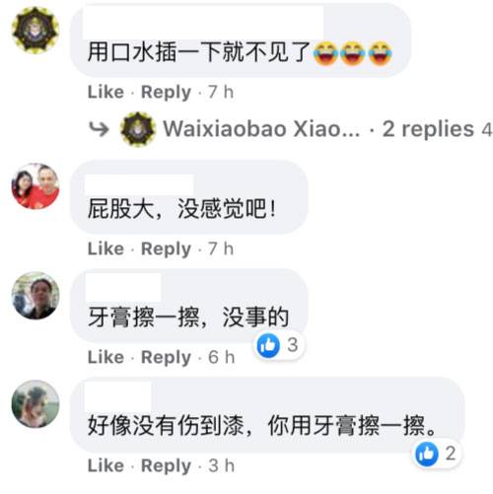Open the last commenter's avatar

click(x=35, y=404)
